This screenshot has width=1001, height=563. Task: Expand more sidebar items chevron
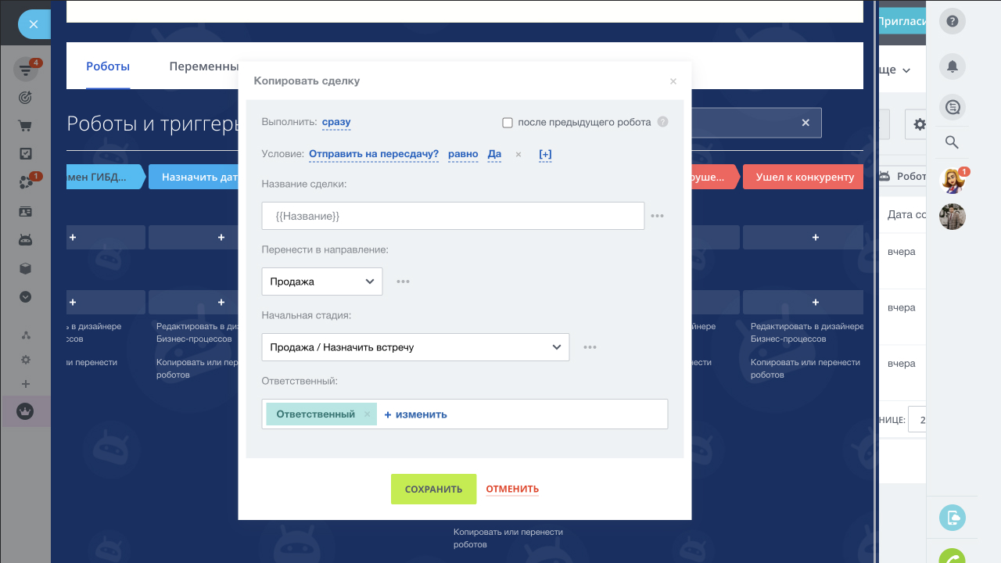click(25, 296)
